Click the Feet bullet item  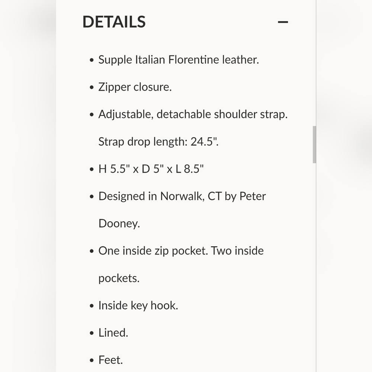(x=110, y=360)
